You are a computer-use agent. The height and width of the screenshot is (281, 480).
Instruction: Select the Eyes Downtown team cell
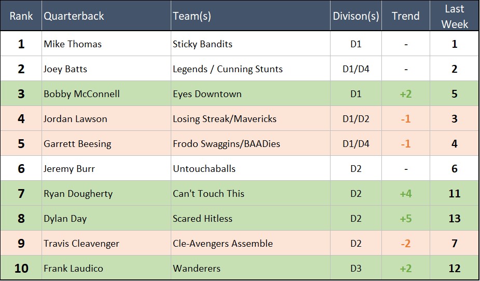coord(207,94)
